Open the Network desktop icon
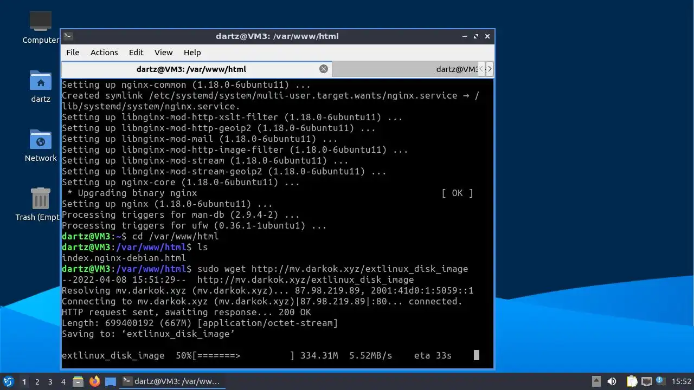Viewport: 694px width, 390px height. click(x=41, y=145)
